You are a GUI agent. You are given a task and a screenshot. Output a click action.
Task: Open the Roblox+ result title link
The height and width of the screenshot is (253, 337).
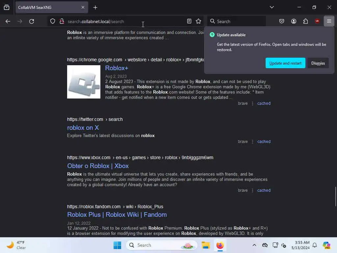[117, 68]
